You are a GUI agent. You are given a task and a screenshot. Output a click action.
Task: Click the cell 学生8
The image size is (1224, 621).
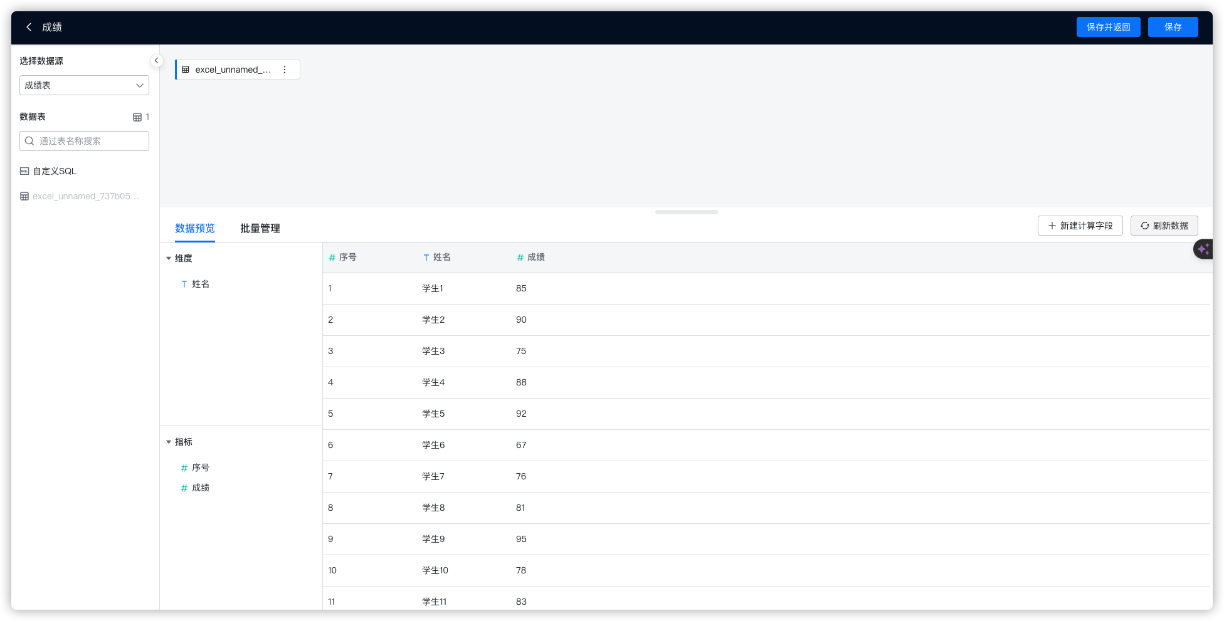[433, 508]
